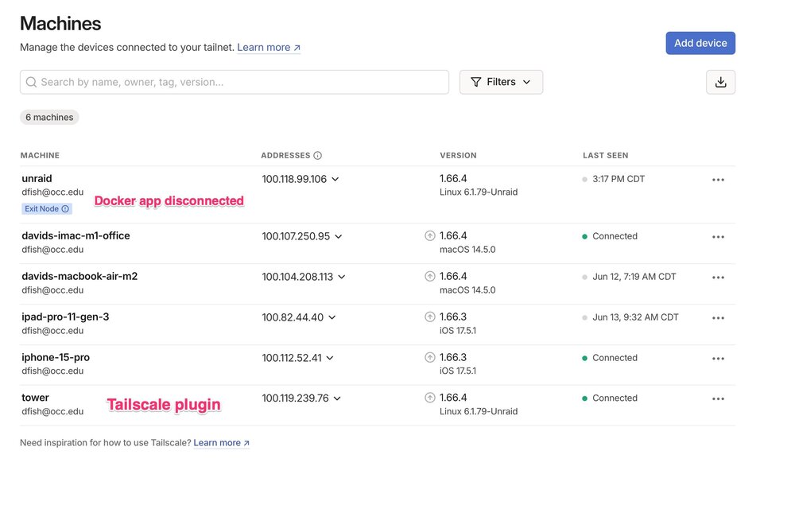Click info icon on Exit Node badge
This screenshot has width=795, height=509.
coord(65,209)
